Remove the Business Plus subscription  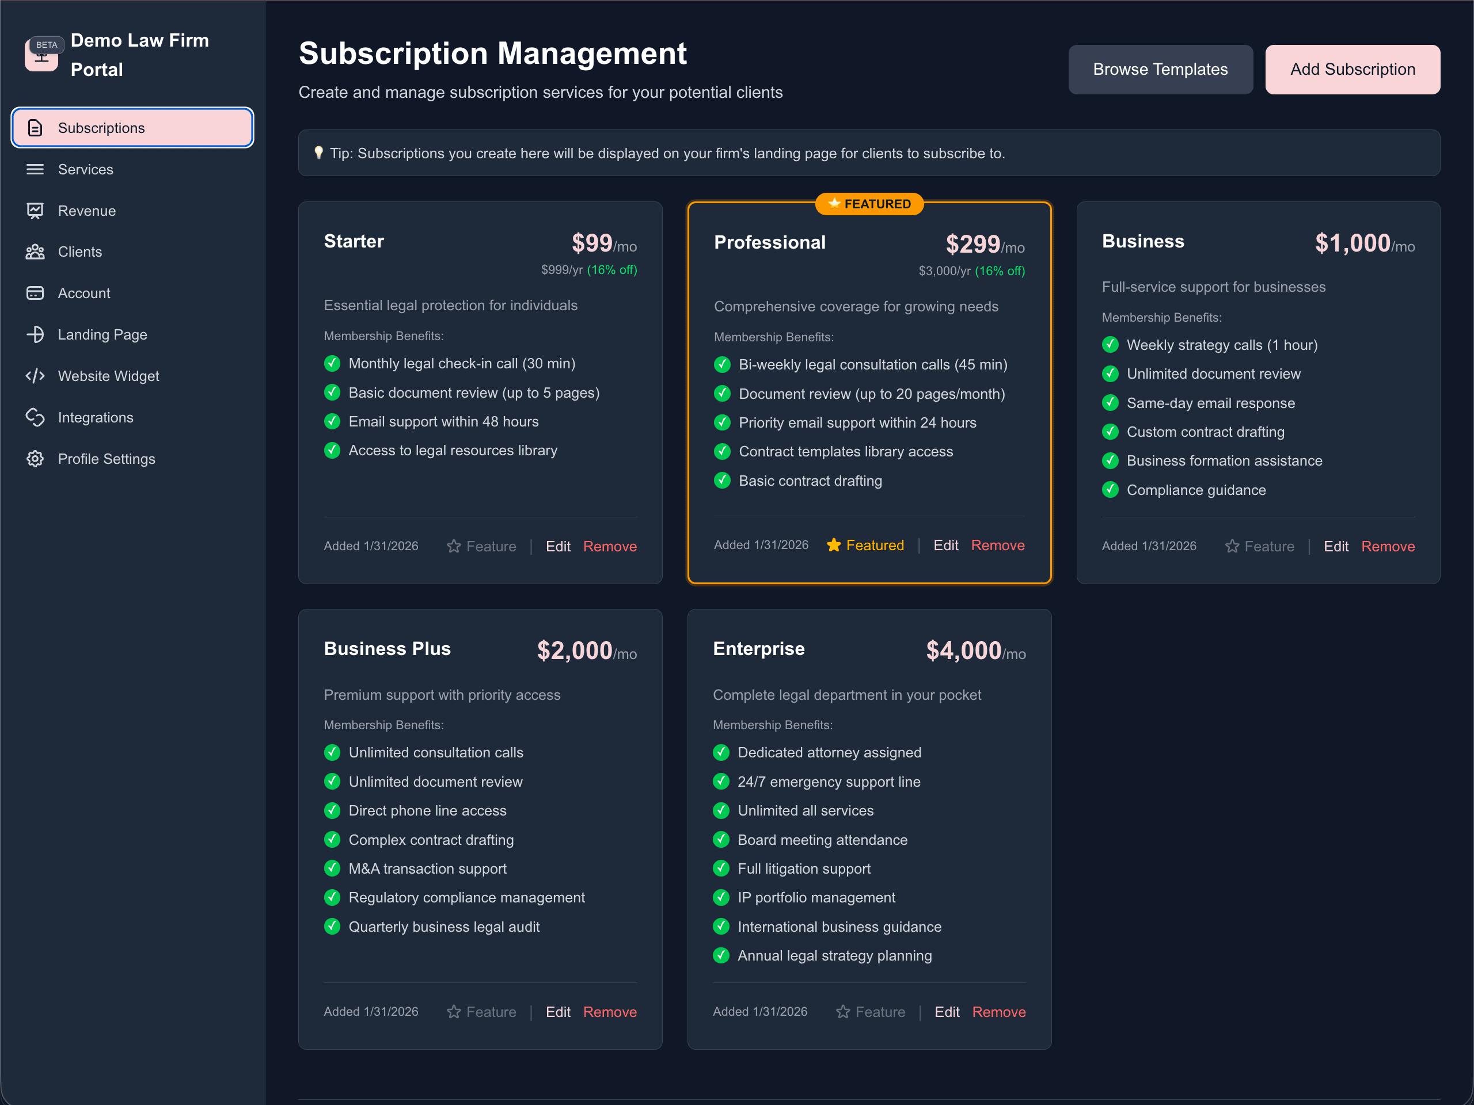[610, 1012]
